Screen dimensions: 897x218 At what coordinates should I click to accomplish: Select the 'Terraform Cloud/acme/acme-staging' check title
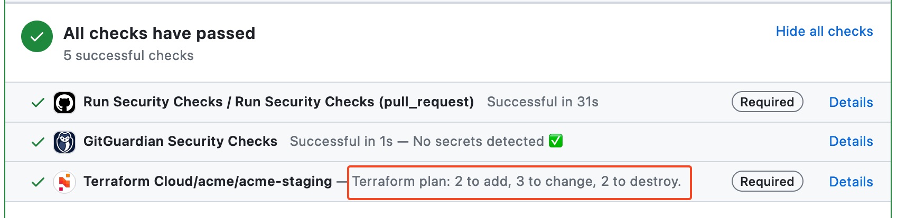point(208,182)
